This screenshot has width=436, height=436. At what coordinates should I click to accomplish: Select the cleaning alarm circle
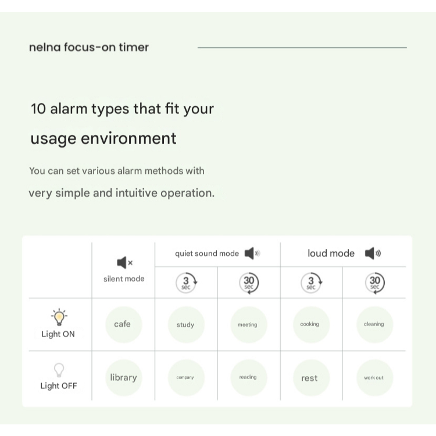(374, 325)
